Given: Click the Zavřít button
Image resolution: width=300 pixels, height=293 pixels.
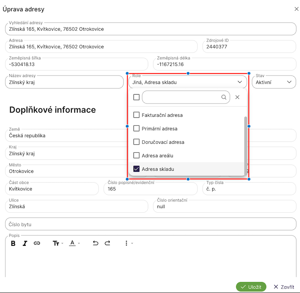Looking at the screenshot, I should pos(284,287).
